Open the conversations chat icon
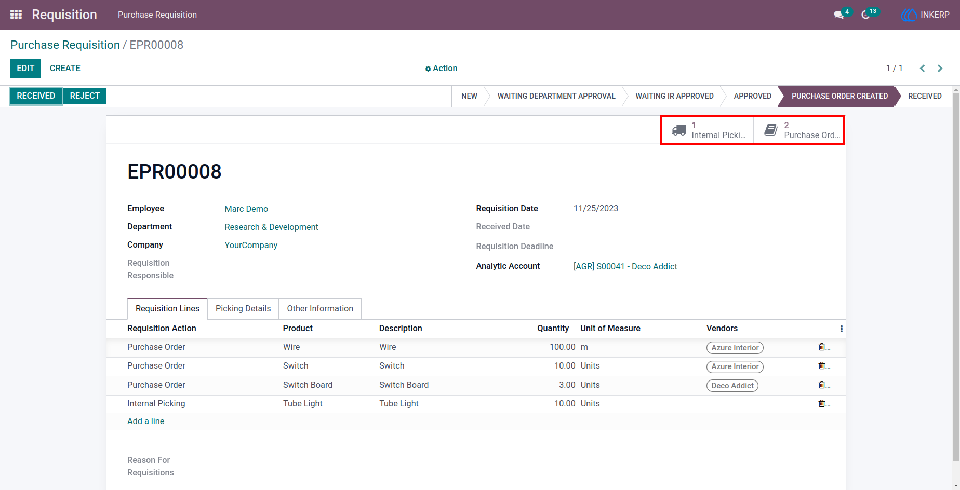960x490 pixels. pos(838,15)
